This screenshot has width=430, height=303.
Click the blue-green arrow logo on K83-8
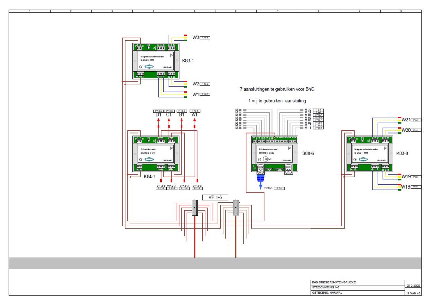pyautogui.click(x=363, y=159)
